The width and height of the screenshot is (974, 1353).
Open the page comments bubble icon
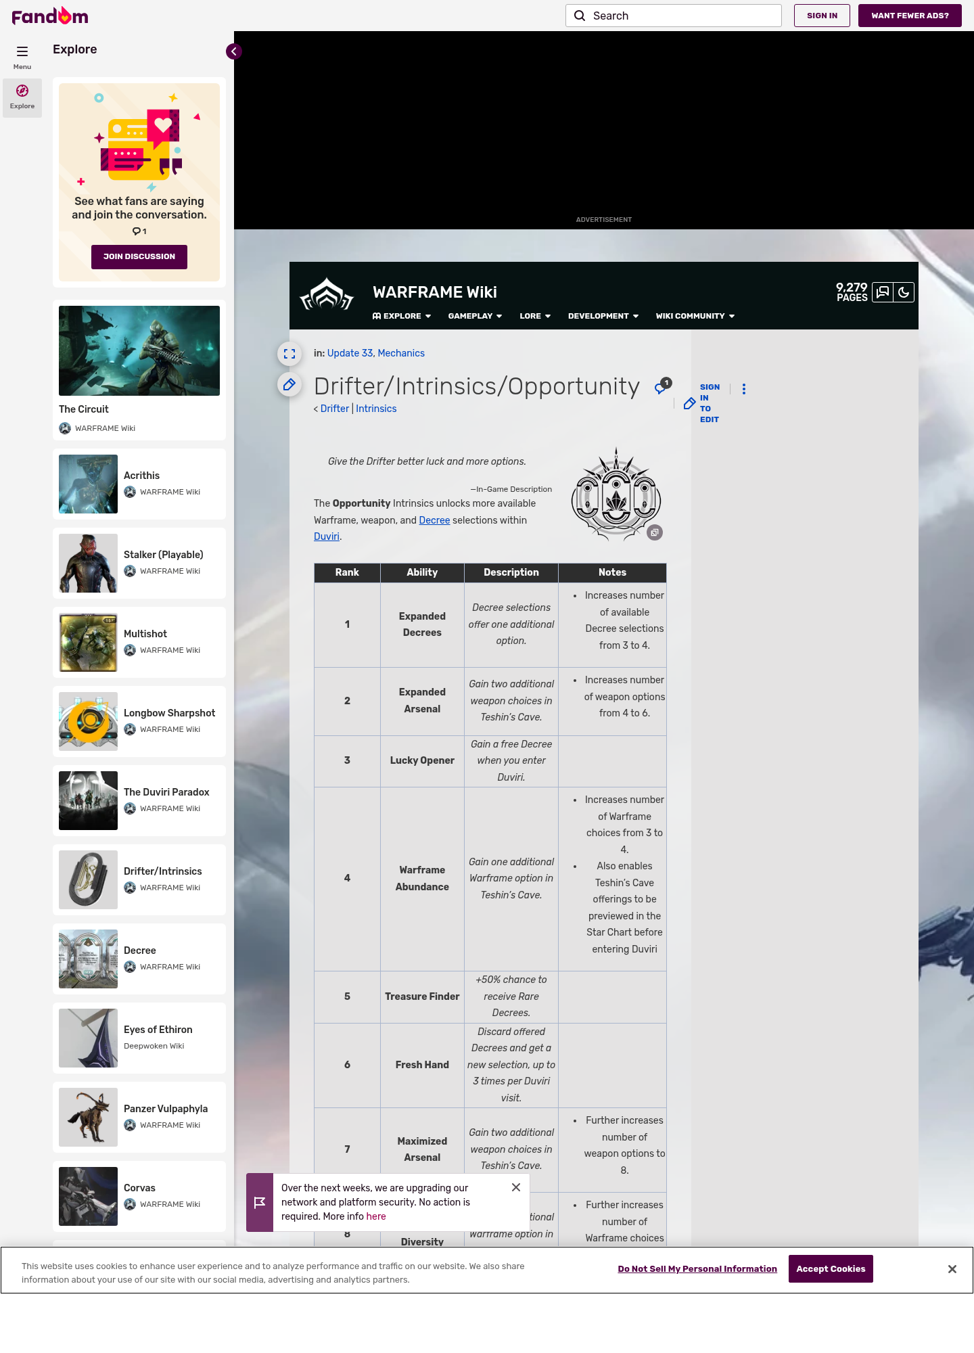click(661, 387)
